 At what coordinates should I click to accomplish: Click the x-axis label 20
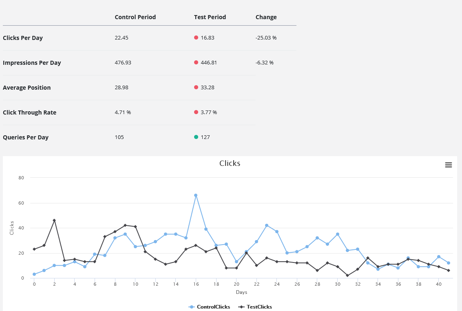pyautogui.click(x=237, y=284)
